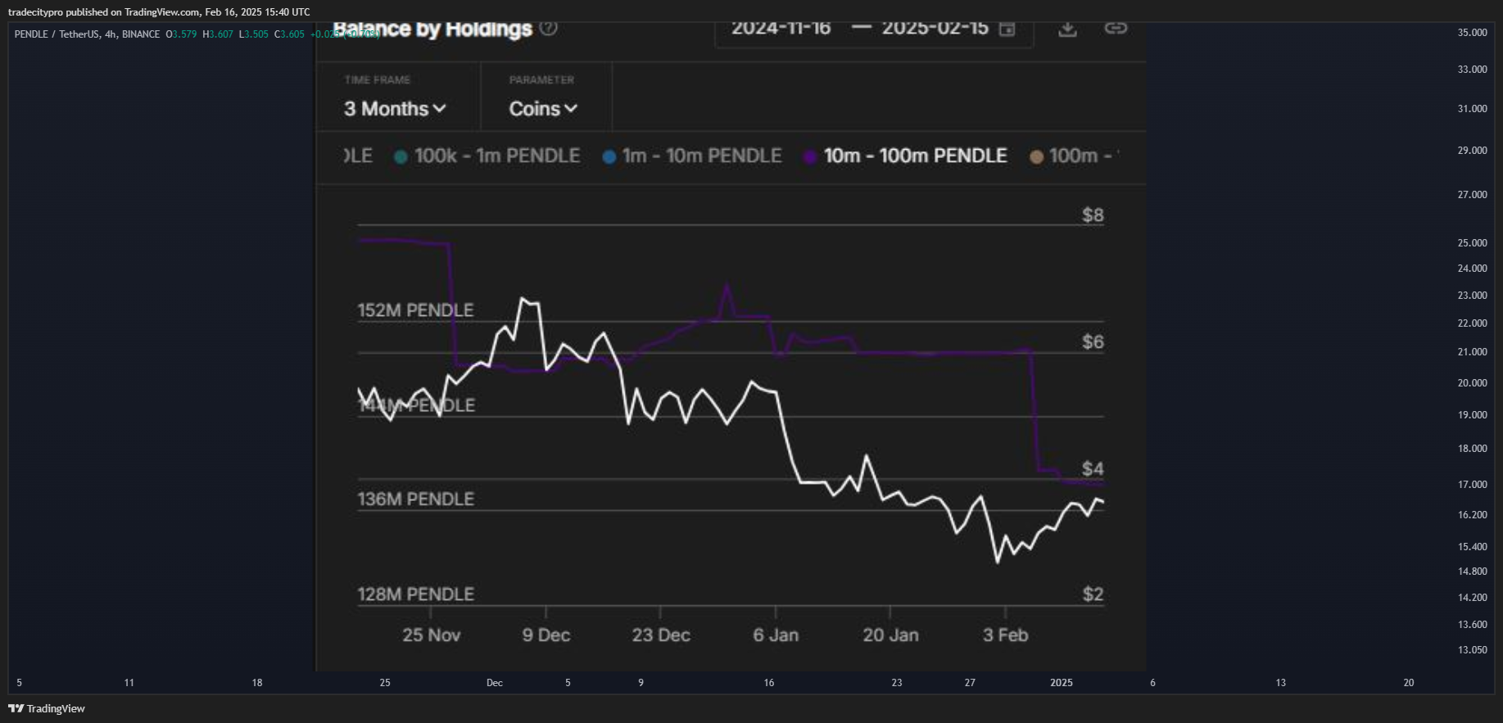Click the $6 price axis label
1503x723 pixels.
point(1093,341)
